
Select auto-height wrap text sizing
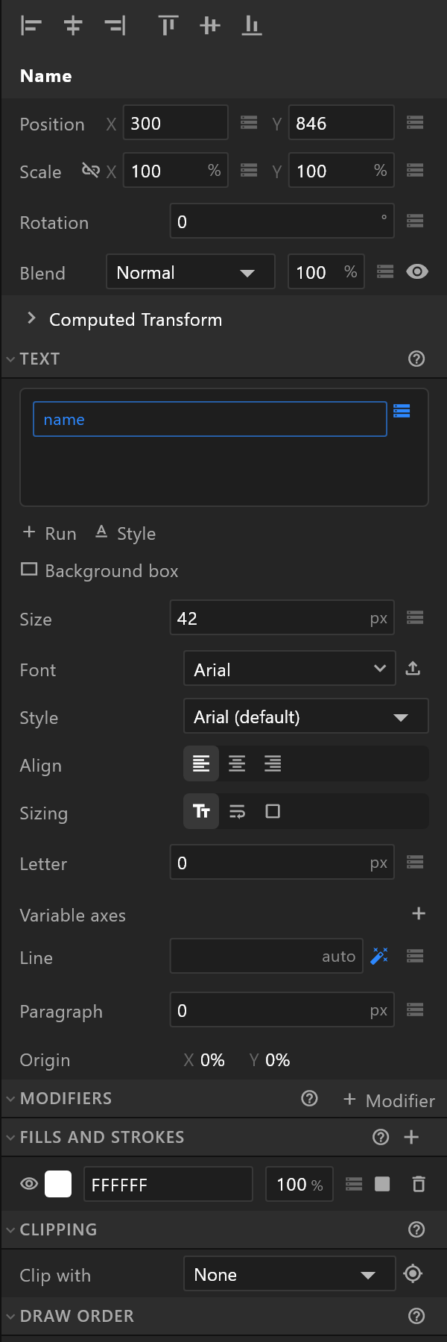click(237, 811)
